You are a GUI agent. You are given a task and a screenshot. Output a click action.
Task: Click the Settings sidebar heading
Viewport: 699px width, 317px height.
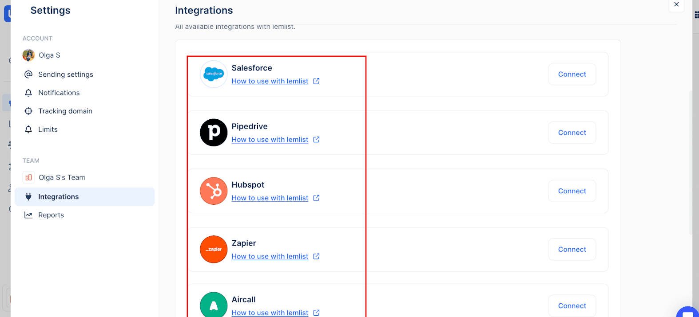click(50, 10)
